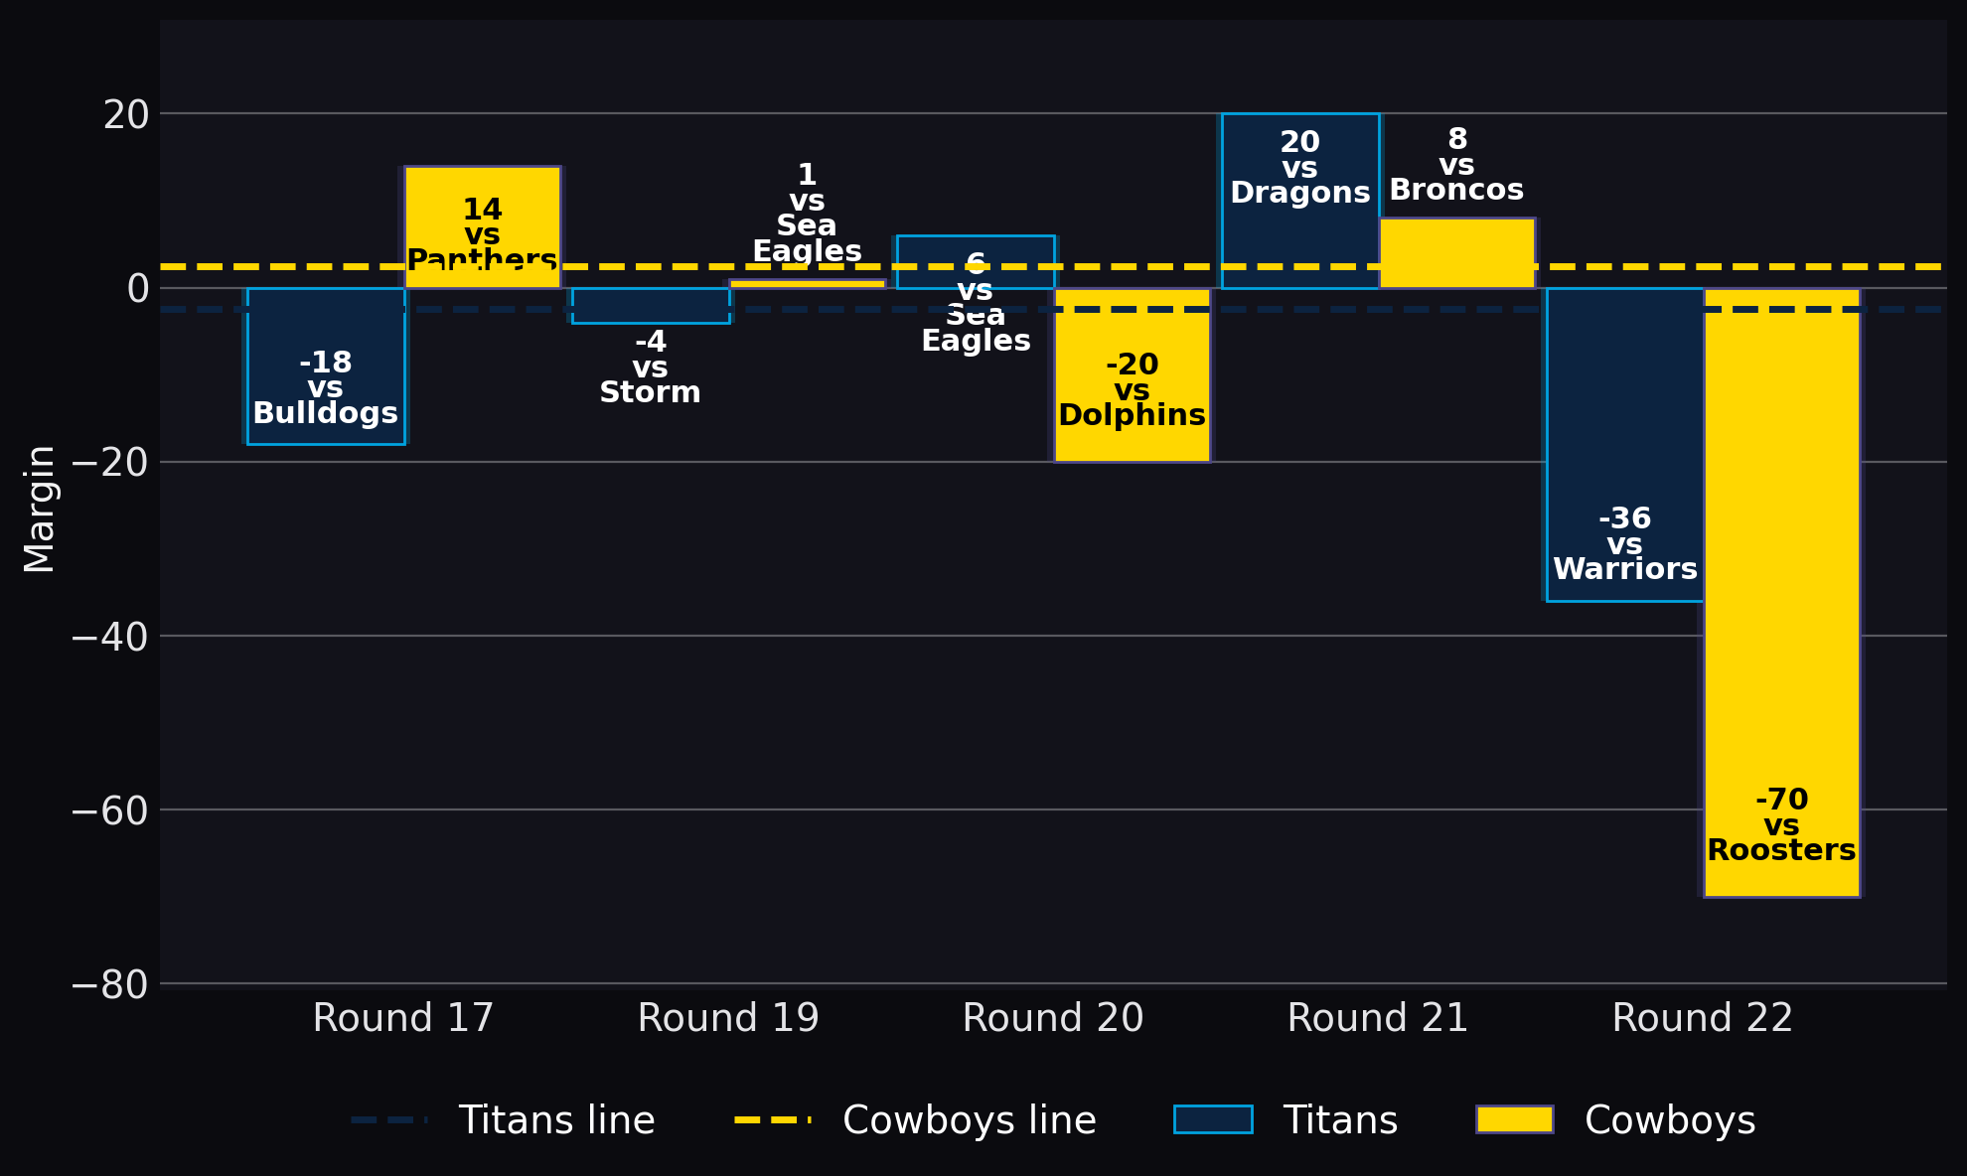Click the Cowboys -70 vs Roosters bar

pos(1782,593)
